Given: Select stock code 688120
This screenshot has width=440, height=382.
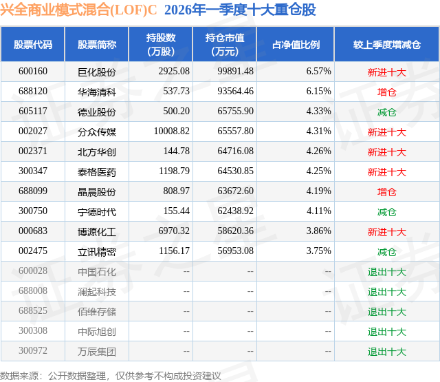Looking at the screenshot, I should point(33,92).
